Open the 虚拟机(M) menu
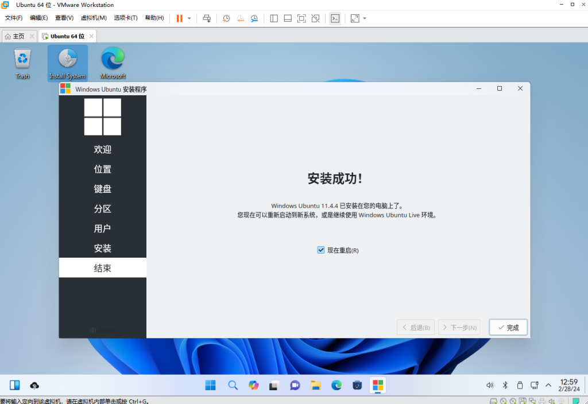Viewport: 588px width, 404px height. tap(92, 18)
